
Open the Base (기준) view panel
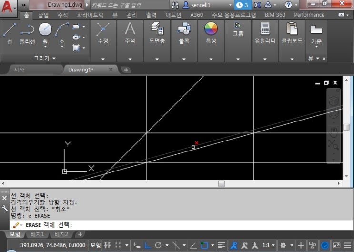[316, 34]
